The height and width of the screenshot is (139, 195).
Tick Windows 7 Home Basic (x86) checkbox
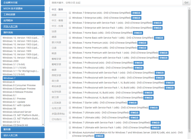[x=70, y=33]
